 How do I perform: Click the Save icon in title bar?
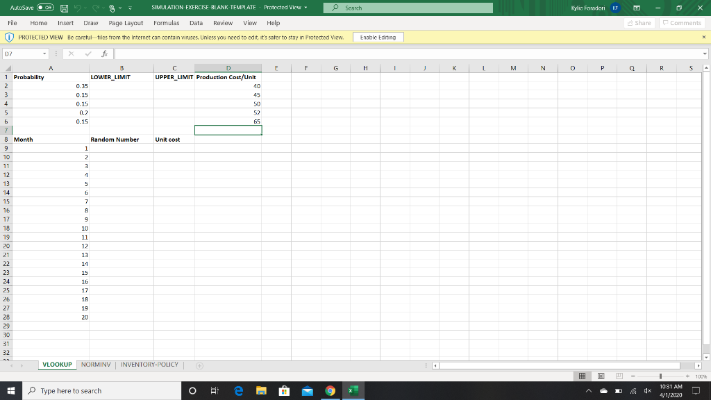65,8
